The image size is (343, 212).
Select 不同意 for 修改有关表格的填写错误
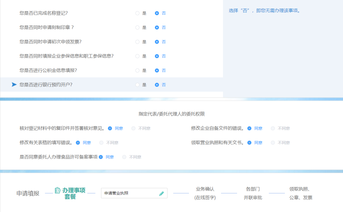pos(101,142)
